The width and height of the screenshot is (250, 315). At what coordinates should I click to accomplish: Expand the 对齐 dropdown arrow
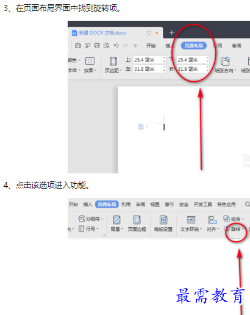click(x=218, y=230)
